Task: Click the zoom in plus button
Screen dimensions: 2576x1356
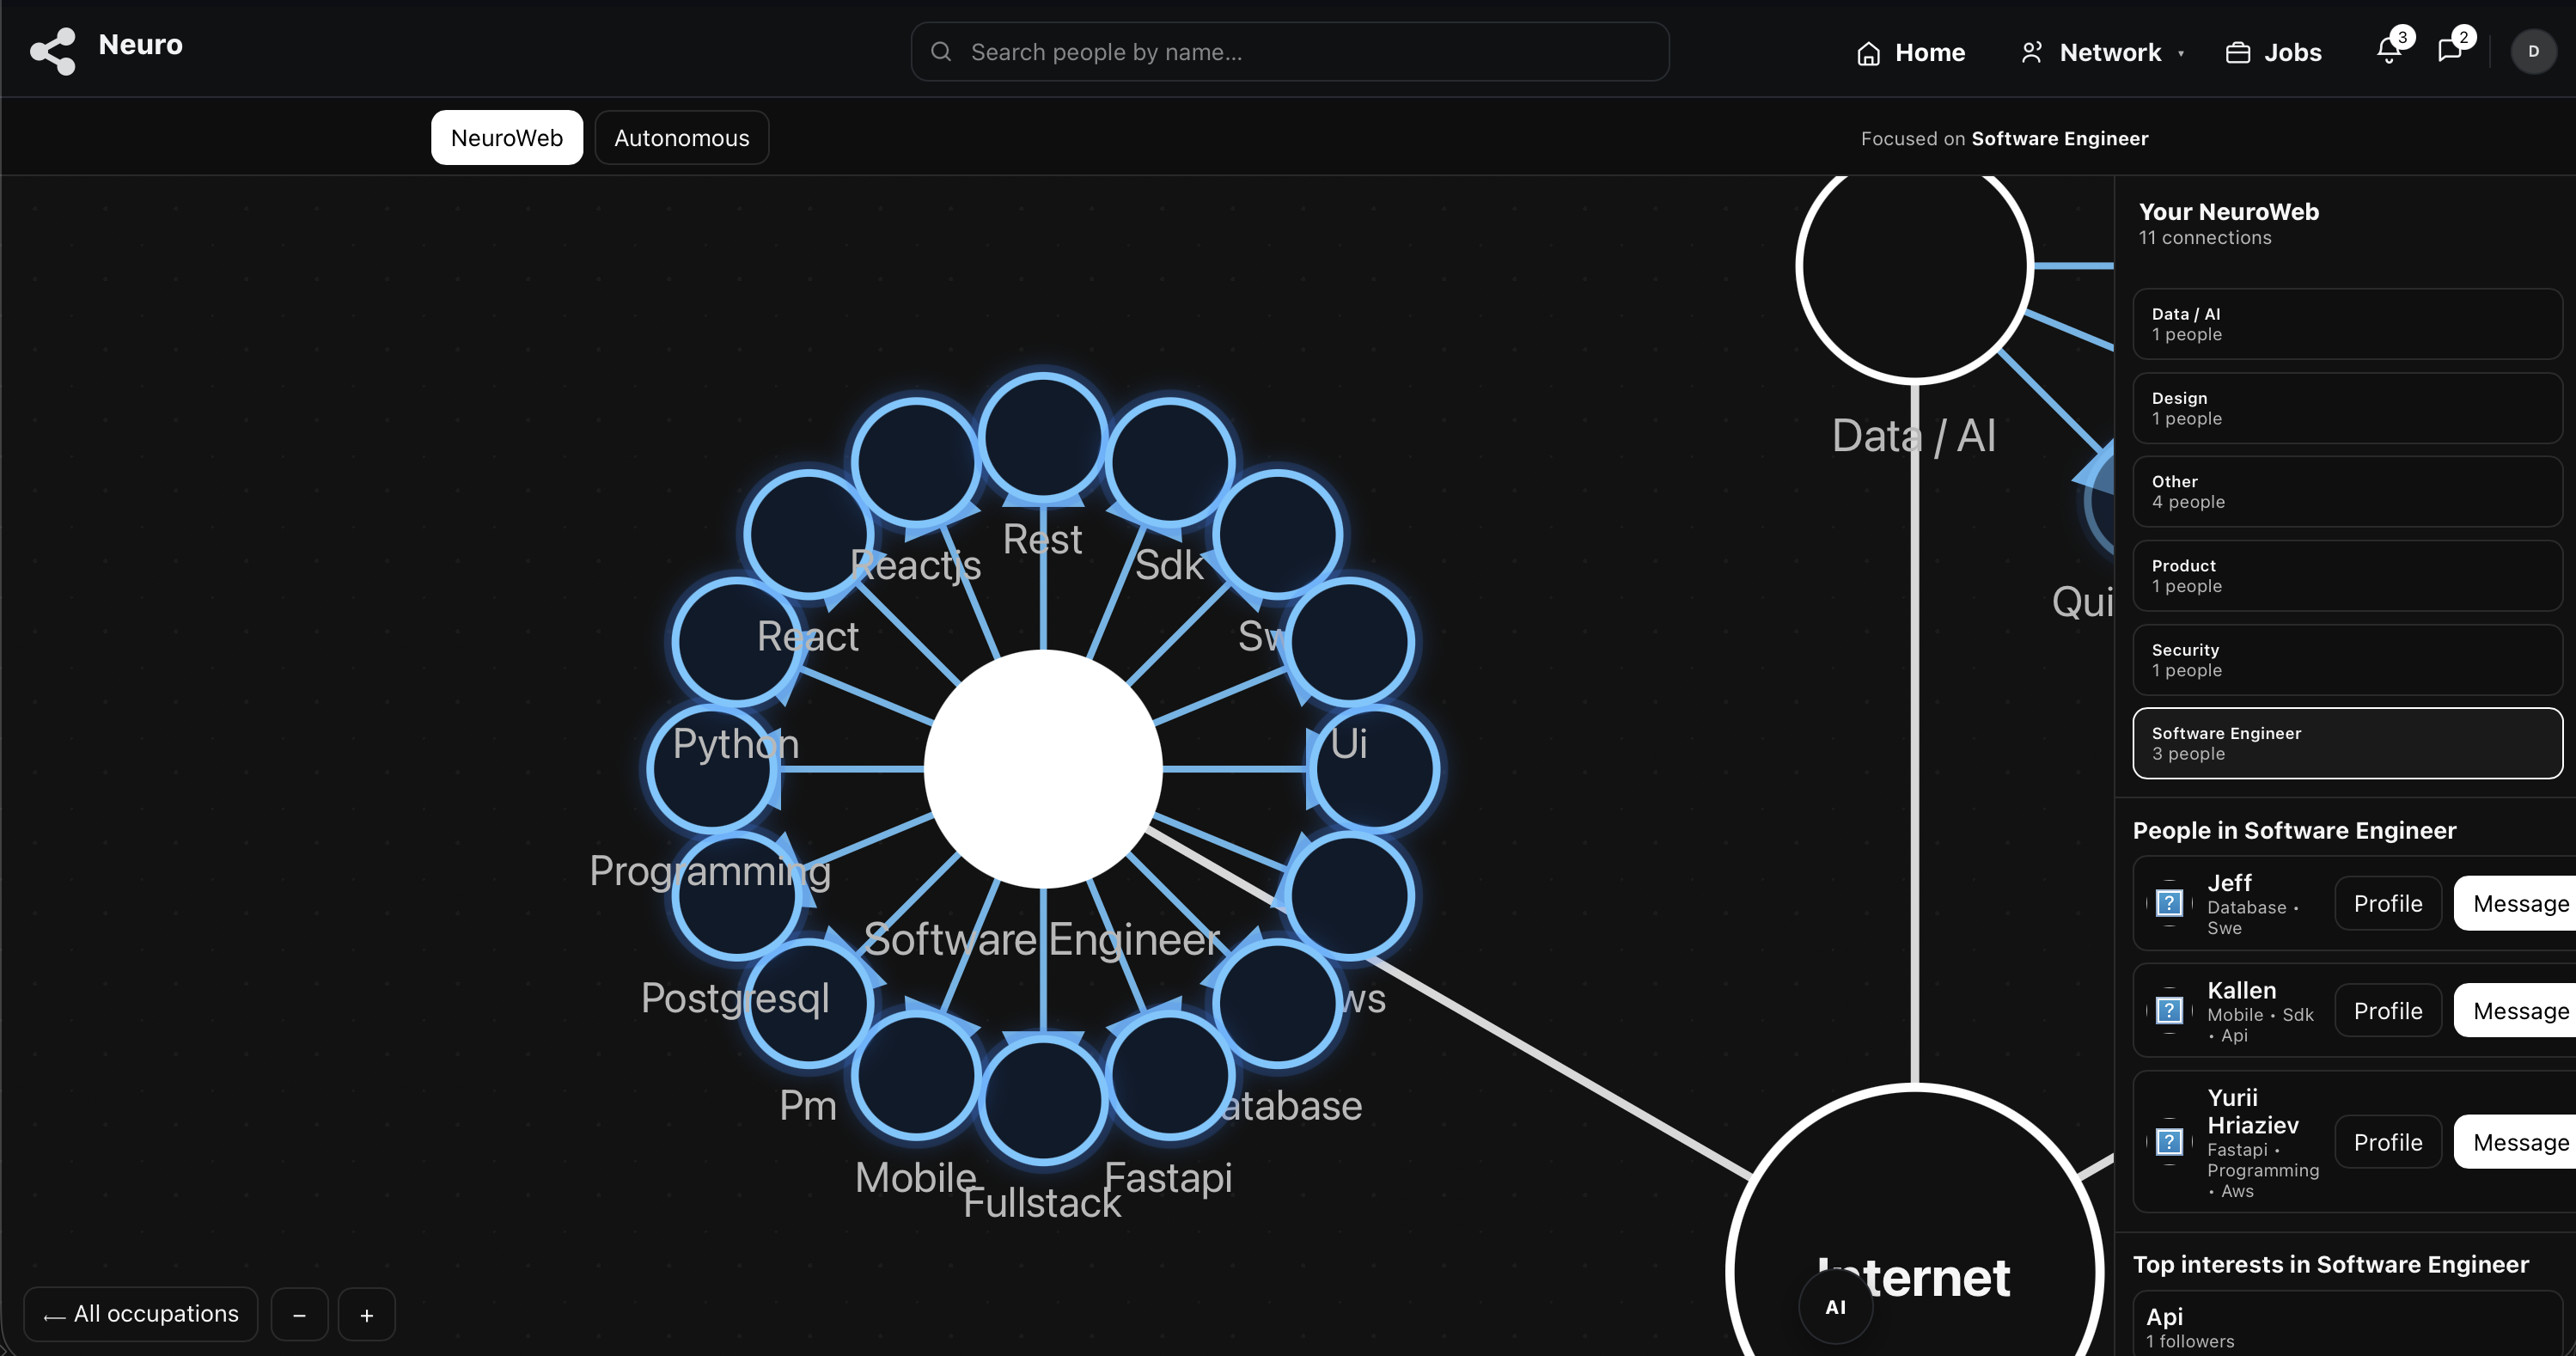Action: [366, 1315]
